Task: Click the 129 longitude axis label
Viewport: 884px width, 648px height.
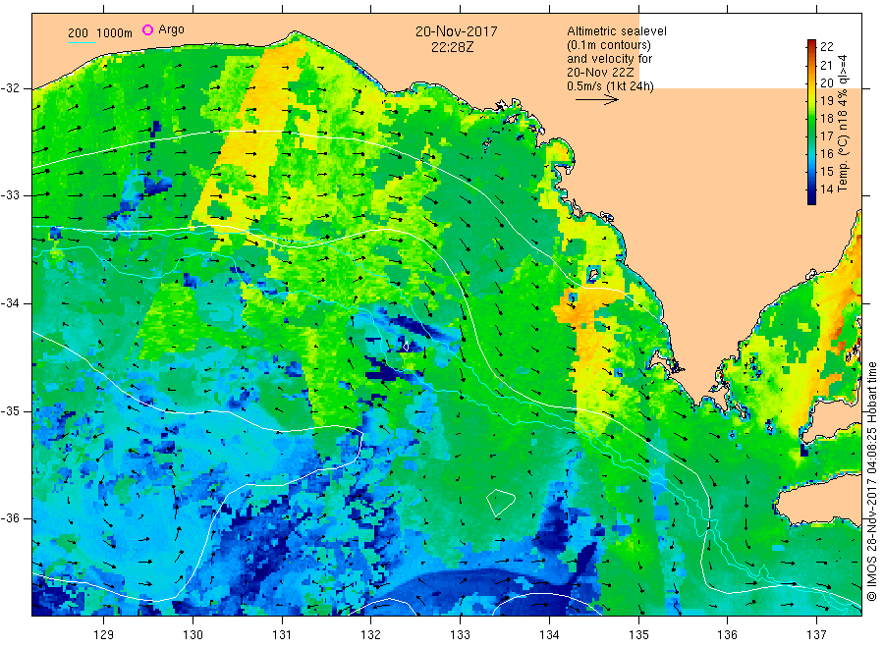Action: click(x=104, y=634)
